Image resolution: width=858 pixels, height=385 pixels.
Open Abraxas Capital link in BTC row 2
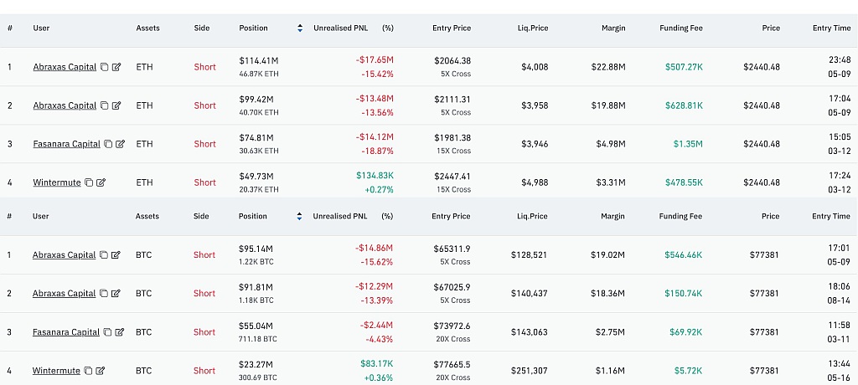pos(64,293)
